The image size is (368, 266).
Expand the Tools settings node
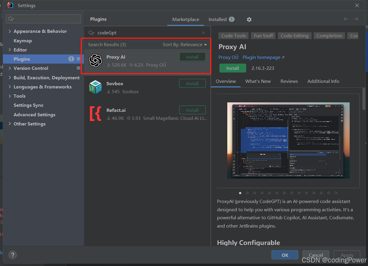point(10,96)
